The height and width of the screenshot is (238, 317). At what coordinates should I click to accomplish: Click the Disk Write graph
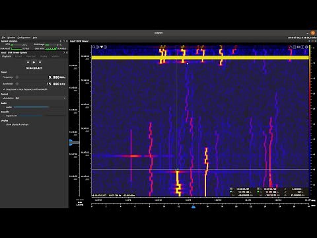tap(51, 48)
